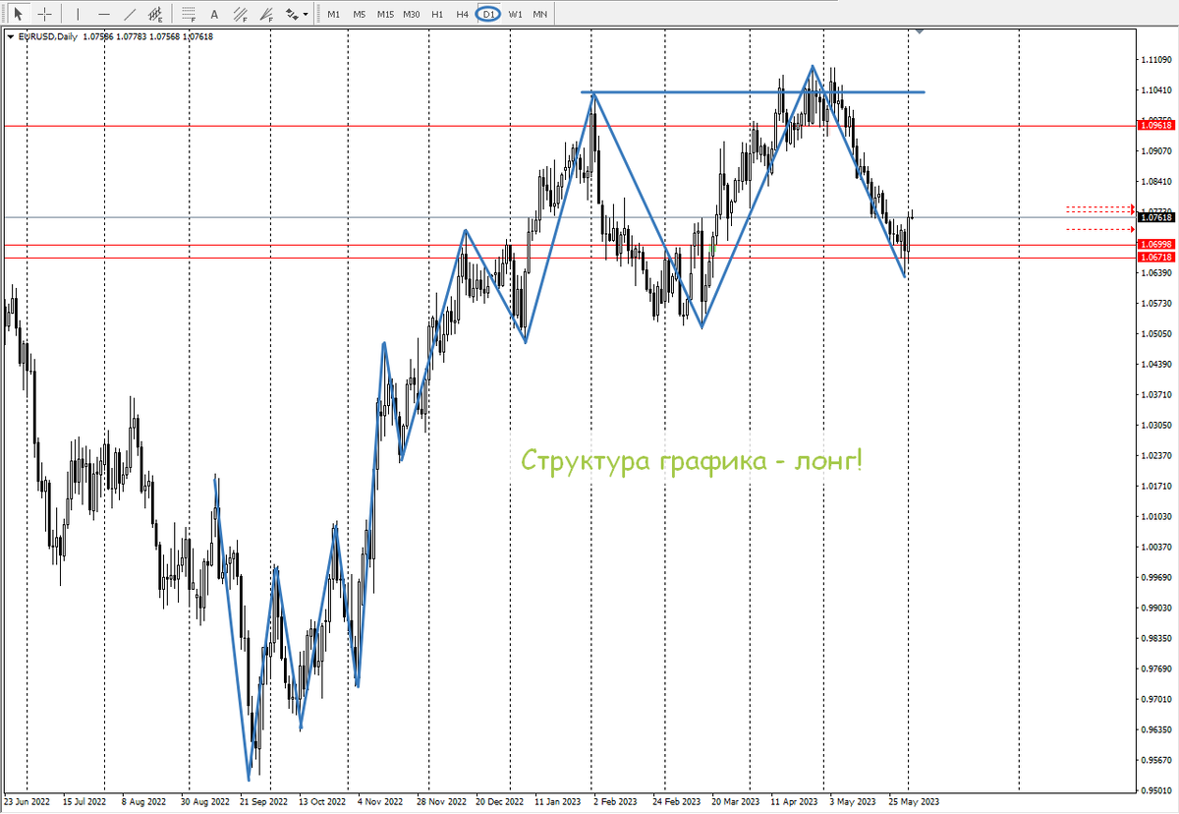Screen dimensions: 1179x814
Task: Click the 1.00370 price scale value
Action: pyautogui.click(x=1154, y=547)
